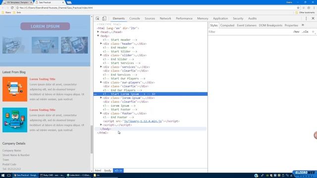The image size is (317, 178).
Task: Go to the Performance tab
Action: point(184,18)
